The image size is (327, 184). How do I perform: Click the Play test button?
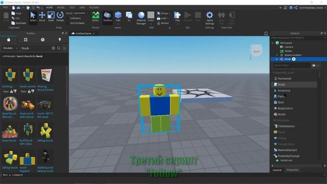tap(177, 16)
